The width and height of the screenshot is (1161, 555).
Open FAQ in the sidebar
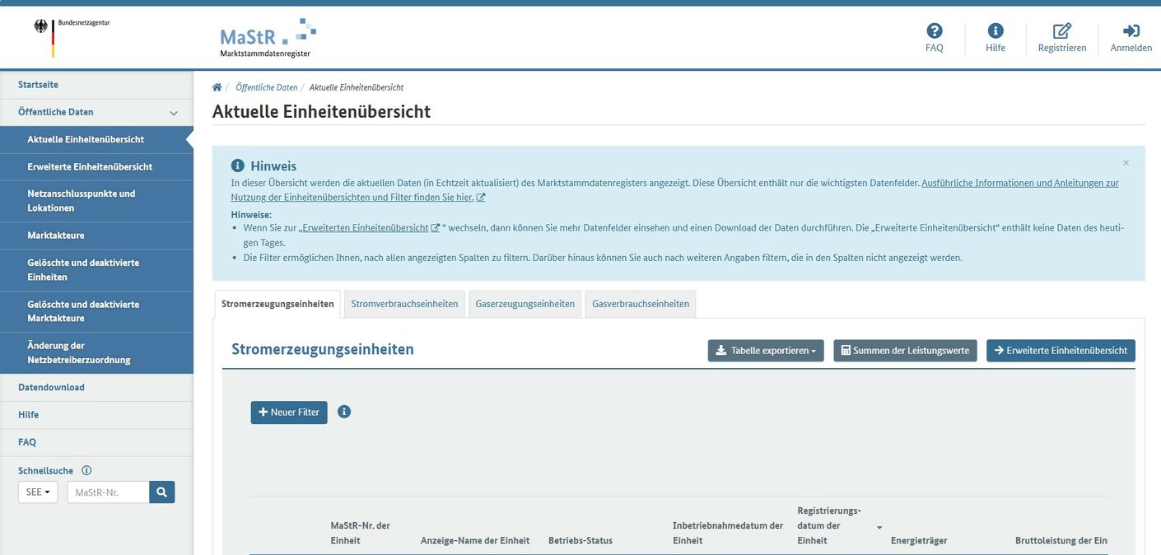click(x=96, y=442)
